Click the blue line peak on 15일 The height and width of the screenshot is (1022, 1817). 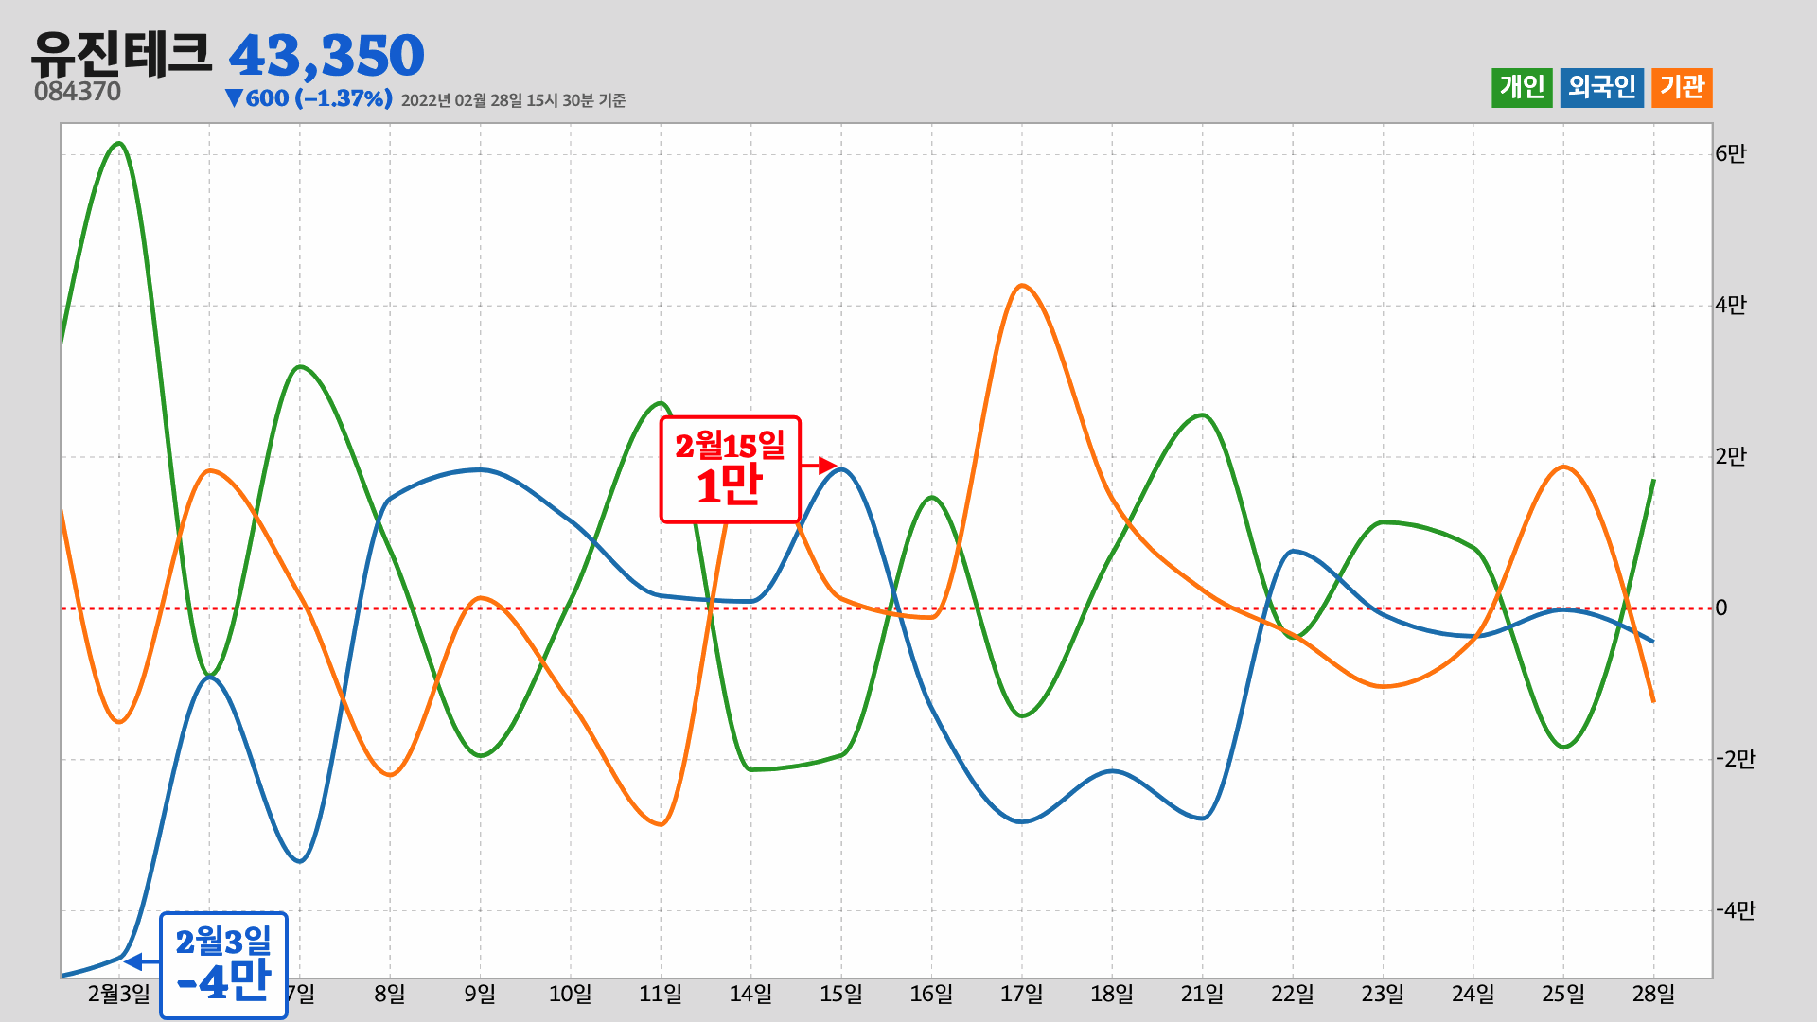(841, 470)
